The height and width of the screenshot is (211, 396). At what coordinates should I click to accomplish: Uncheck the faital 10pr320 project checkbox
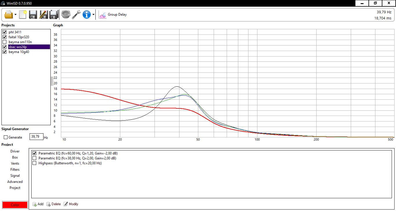point(4,37)
